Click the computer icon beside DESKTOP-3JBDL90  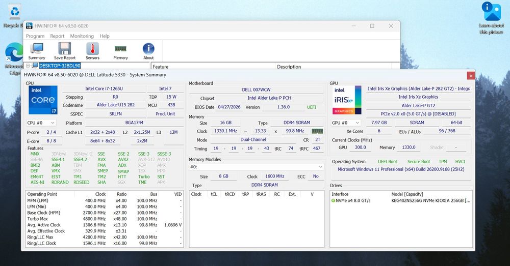[35, 66]
